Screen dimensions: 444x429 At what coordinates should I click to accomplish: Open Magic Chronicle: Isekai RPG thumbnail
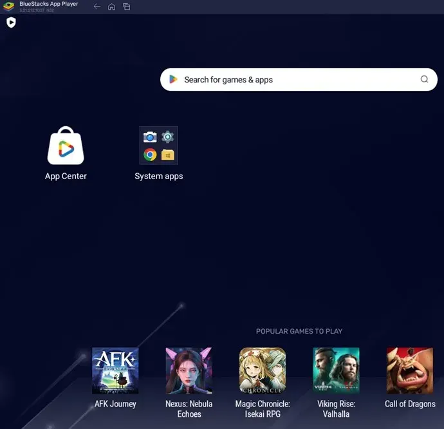point(263,370)
